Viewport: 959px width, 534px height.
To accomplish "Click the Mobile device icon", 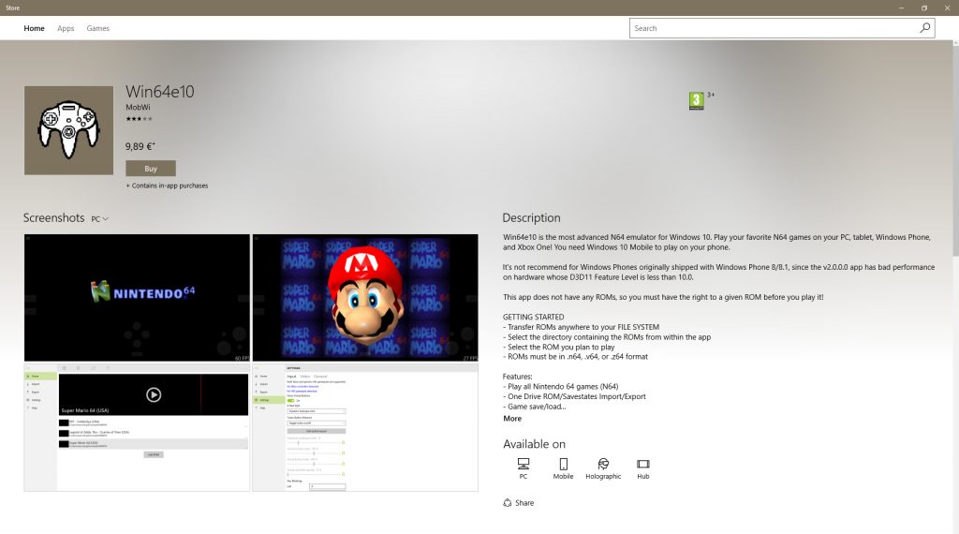I will pyautogui.click(x=563, y=464).
